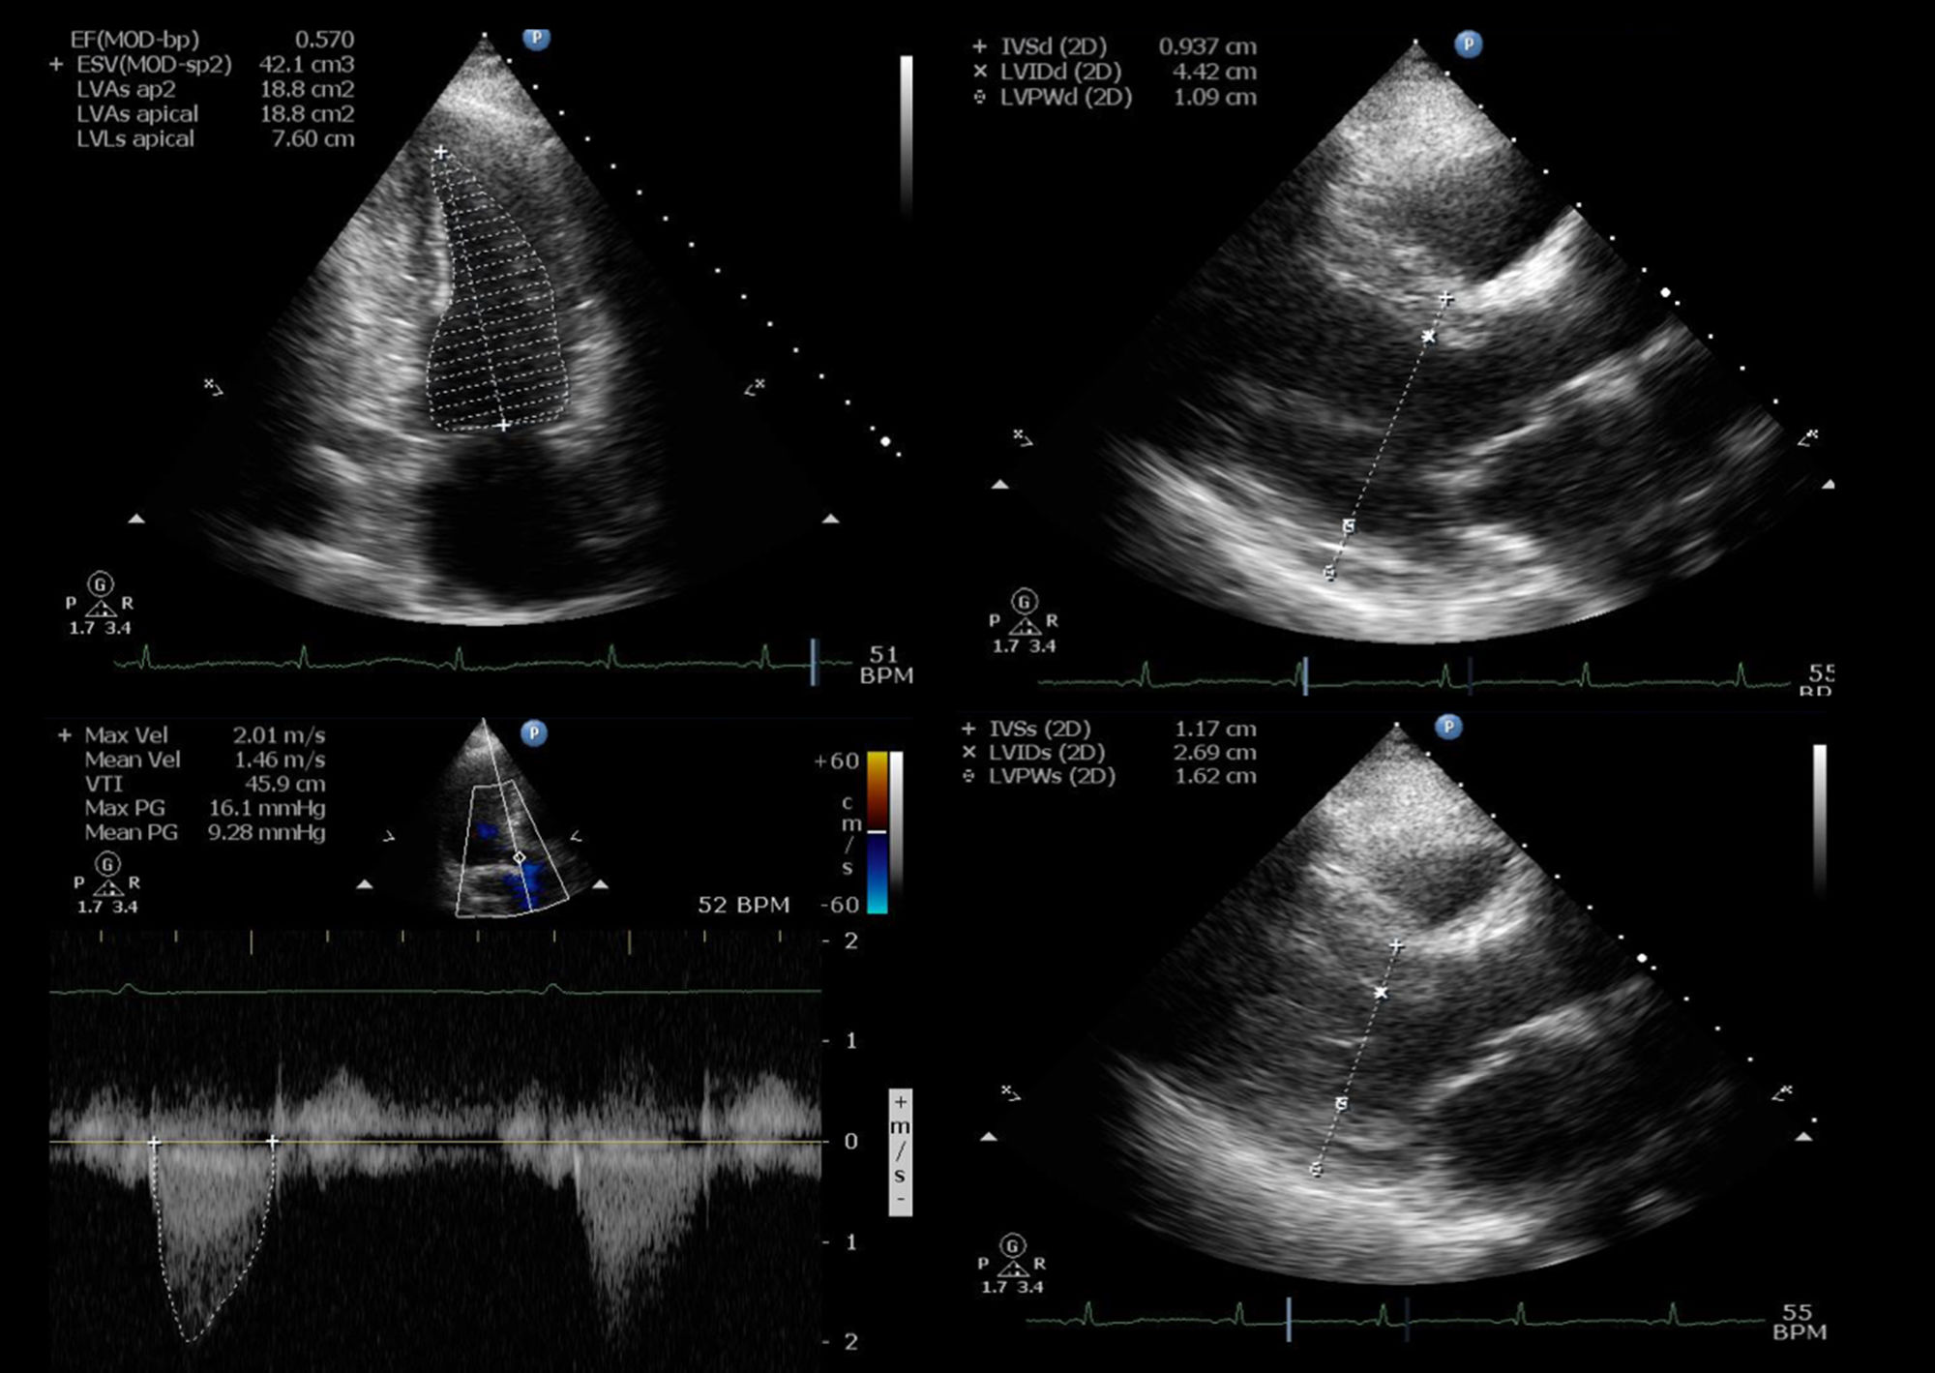Image resolution: width=1935 pixels, height=1373 pixels.
Task: Click the Doppler sample volume marker in thumbnail
Action: [x=519, y=857]
